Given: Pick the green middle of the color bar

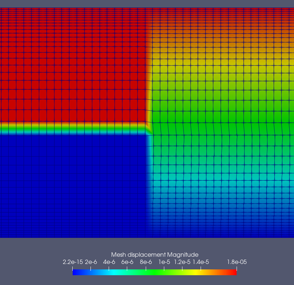Looking at the screenshot, I should [154, 272].
